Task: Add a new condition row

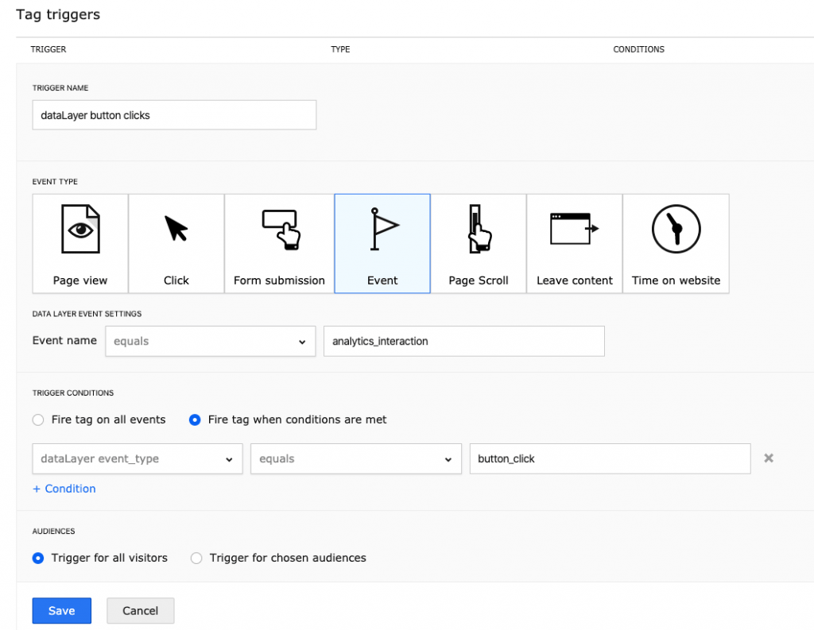Action: point(64,489)
